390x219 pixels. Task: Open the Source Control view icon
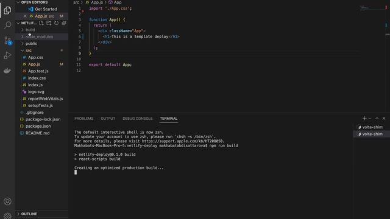click(x=7, y=41)
